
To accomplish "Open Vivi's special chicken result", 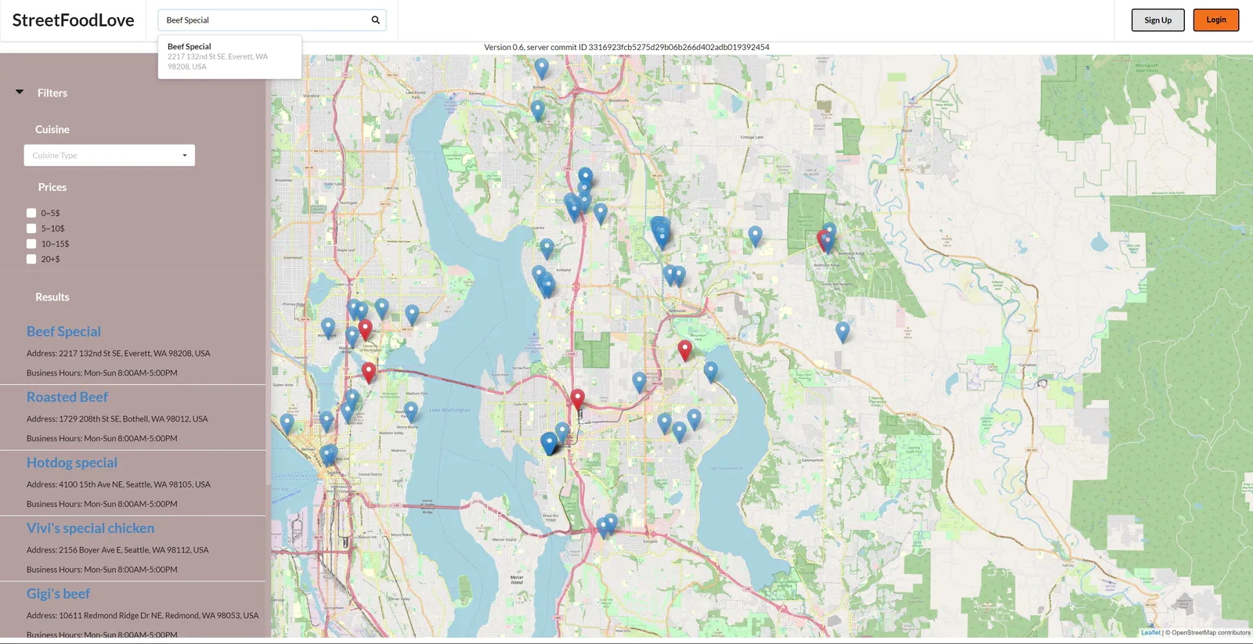I will tap(90, 528).
